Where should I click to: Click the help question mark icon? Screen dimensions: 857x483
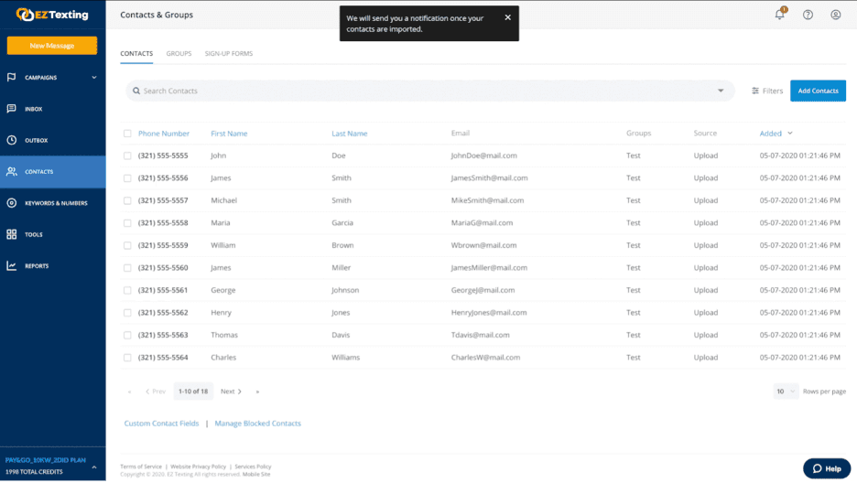pyautogui.click(x=808, y=15)
